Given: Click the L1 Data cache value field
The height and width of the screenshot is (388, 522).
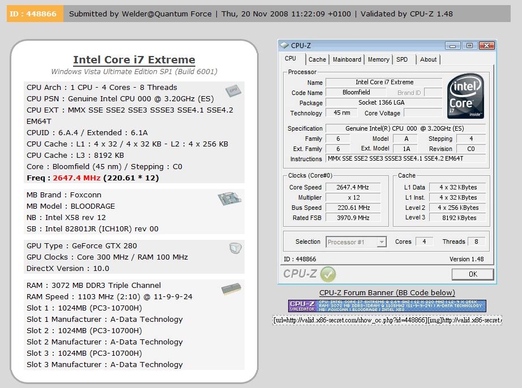Looking at the screenshot, I should [x=457, y=187].
